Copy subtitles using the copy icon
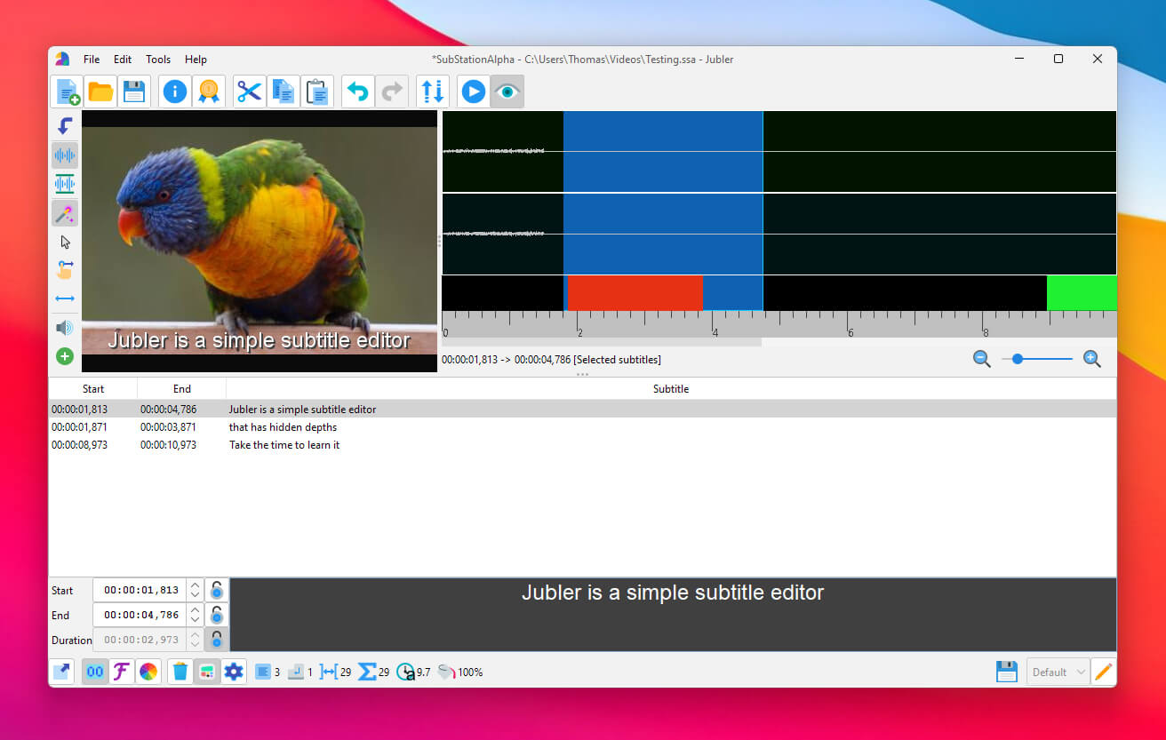This screenshot has height=740, width=1166. (284, 92)
